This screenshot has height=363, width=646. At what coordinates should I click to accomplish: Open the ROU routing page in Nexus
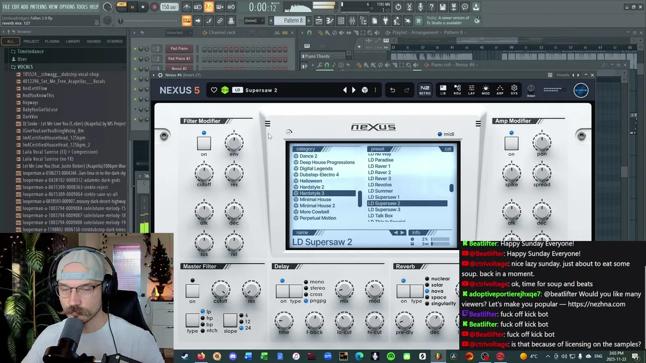click(457, 90)
